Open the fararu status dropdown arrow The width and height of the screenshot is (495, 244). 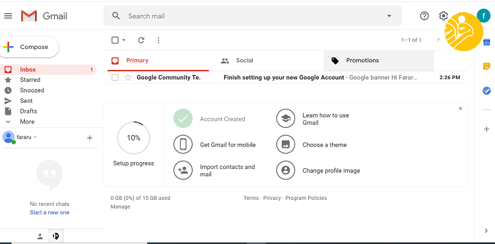coord(36,137)
